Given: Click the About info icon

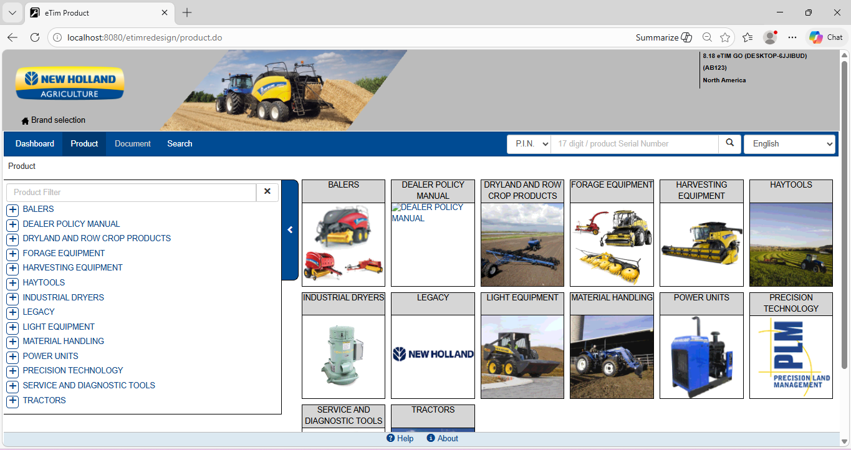Looking at the screenshot, I should 431,438.
